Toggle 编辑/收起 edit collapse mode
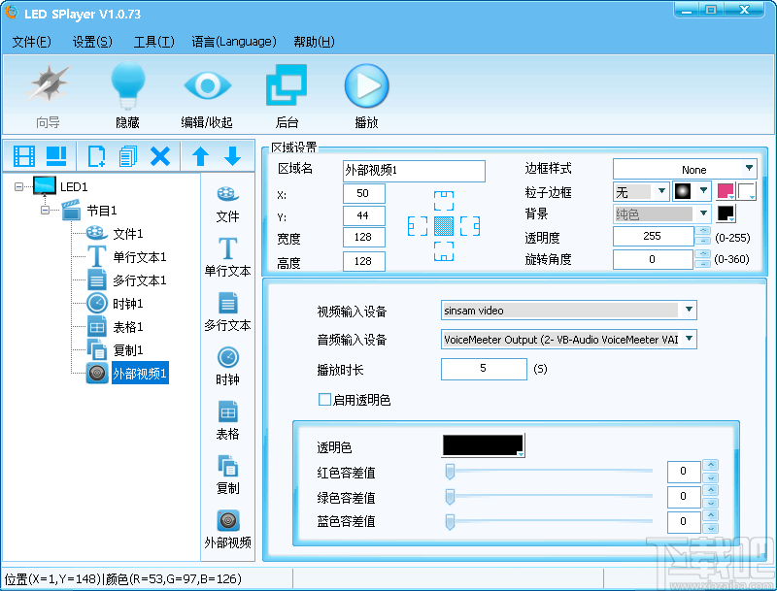Viewport: 777px width, 591px height. tap(207, 92)
